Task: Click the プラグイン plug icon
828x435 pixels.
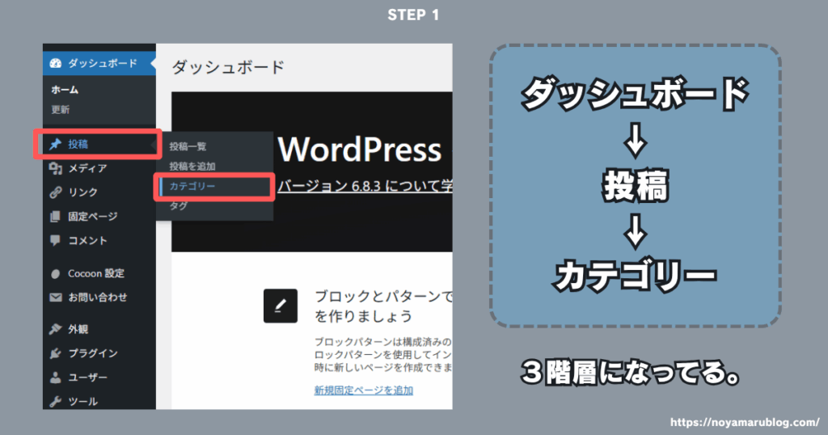Action: pyautogui.click(x=56, y=353)
